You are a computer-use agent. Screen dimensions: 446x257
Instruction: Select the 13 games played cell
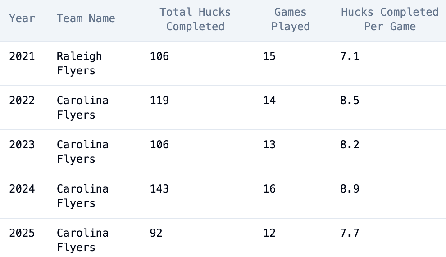[x=269, y=144]
